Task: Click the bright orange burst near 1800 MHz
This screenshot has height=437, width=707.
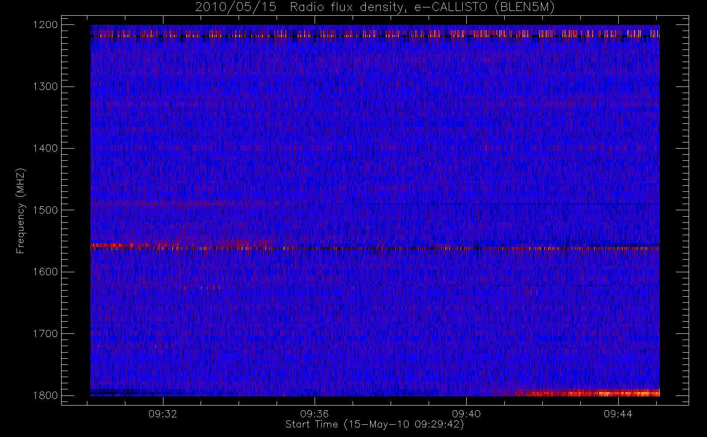Action: coord(588,393)
